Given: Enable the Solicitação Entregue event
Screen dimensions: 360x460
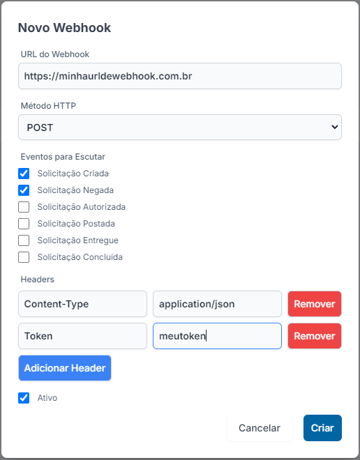Looking at the screenshot, I should coord(24,240).
